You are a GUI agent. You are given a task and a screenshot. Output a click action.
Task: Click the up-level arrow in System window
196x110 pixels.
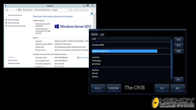(x=16, y=10)
